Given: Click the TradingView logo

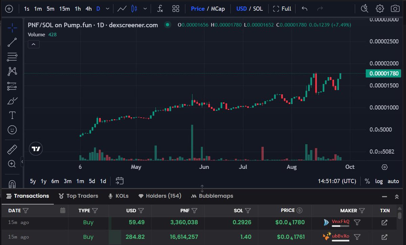Looking at the screenshot, I should [x=36, y=149].
